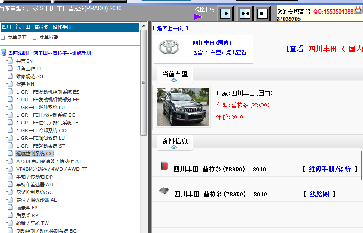Click the collapse-left view control icon
363x233 pixels.
click(x=263, y=14)
